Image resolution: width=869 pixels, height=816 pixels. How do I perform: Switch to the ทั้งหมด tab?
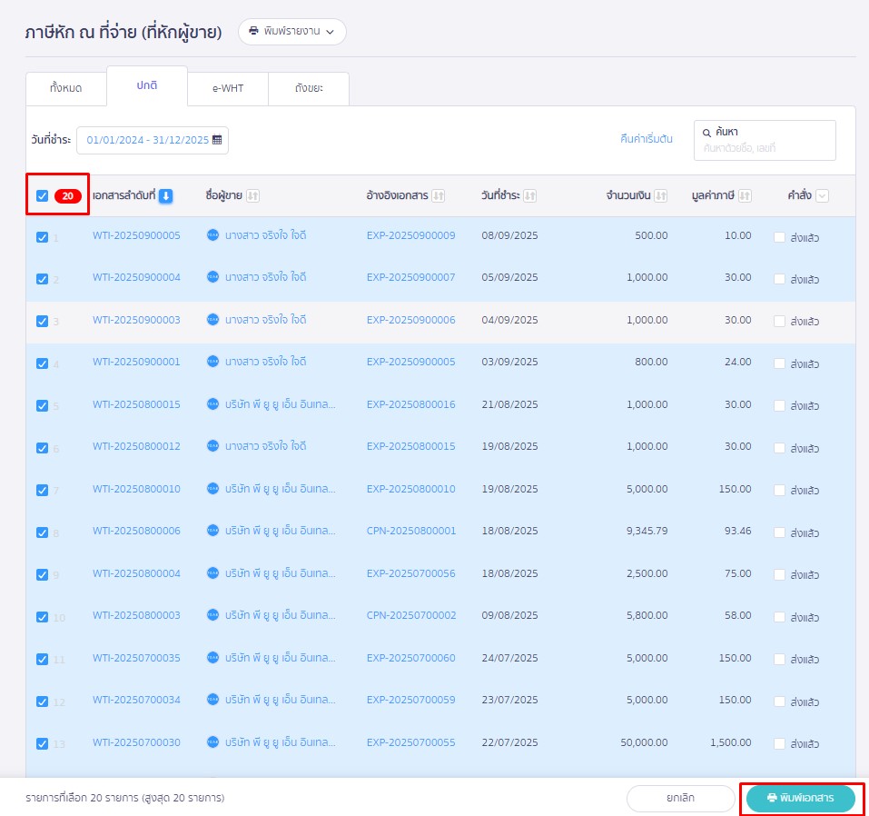click(x=66, y=88)
